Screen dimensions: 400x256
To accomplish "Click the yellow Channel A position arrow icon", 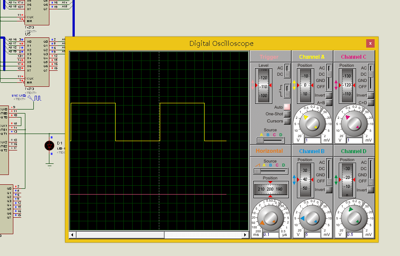I will click(294, 85).
